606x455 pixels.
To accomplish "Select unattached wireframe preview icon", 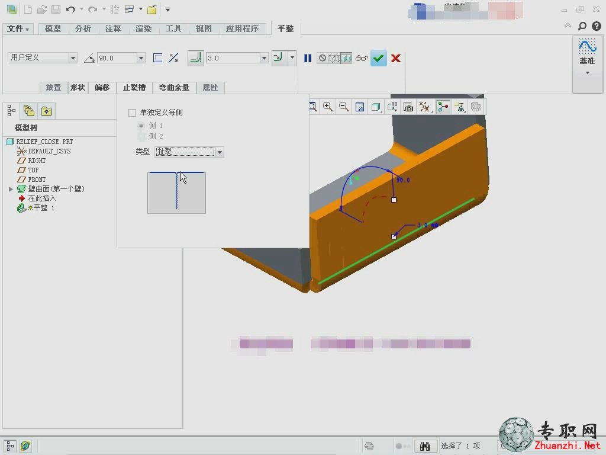I will [x=334, y=58].
